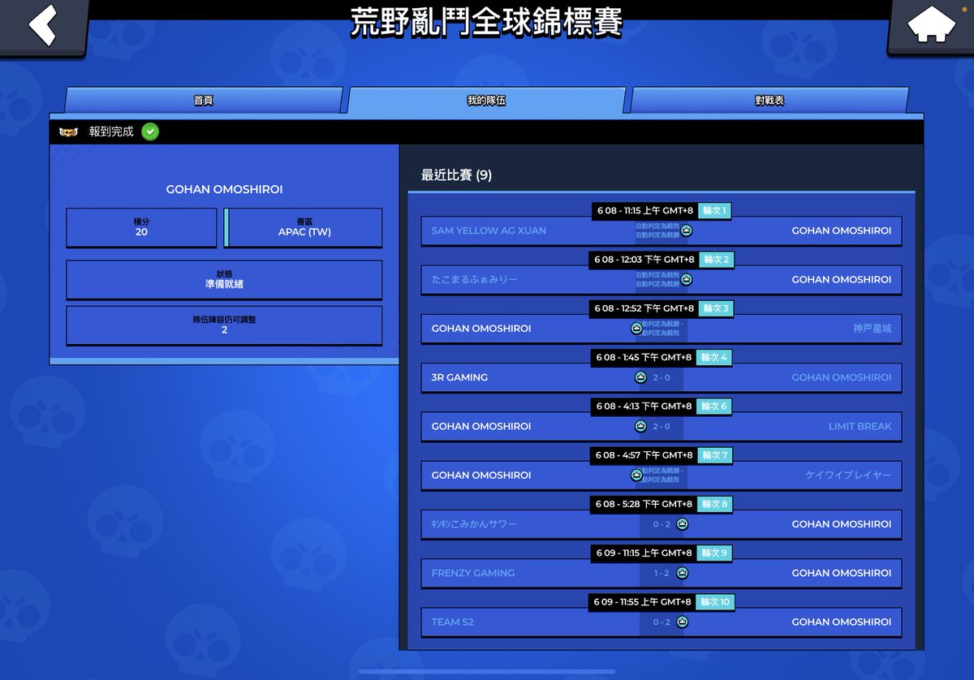The image size is (974, 680).
Task: Select the 賽區 APAC (TW) box
Action: [303, 227]
